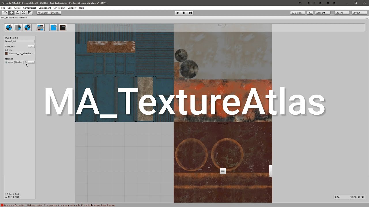This screenshot has height=207, width=369.
Task: Click the Textures edit pencil button
Action: (31, 46)
